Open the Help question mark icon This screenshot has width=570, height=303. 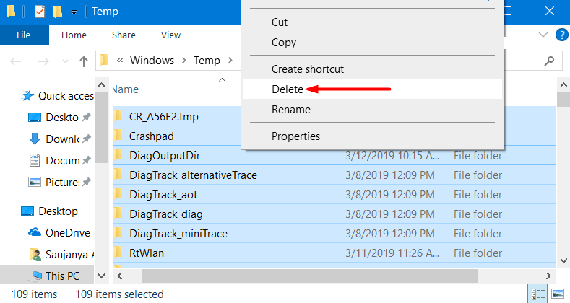point(561,35)
